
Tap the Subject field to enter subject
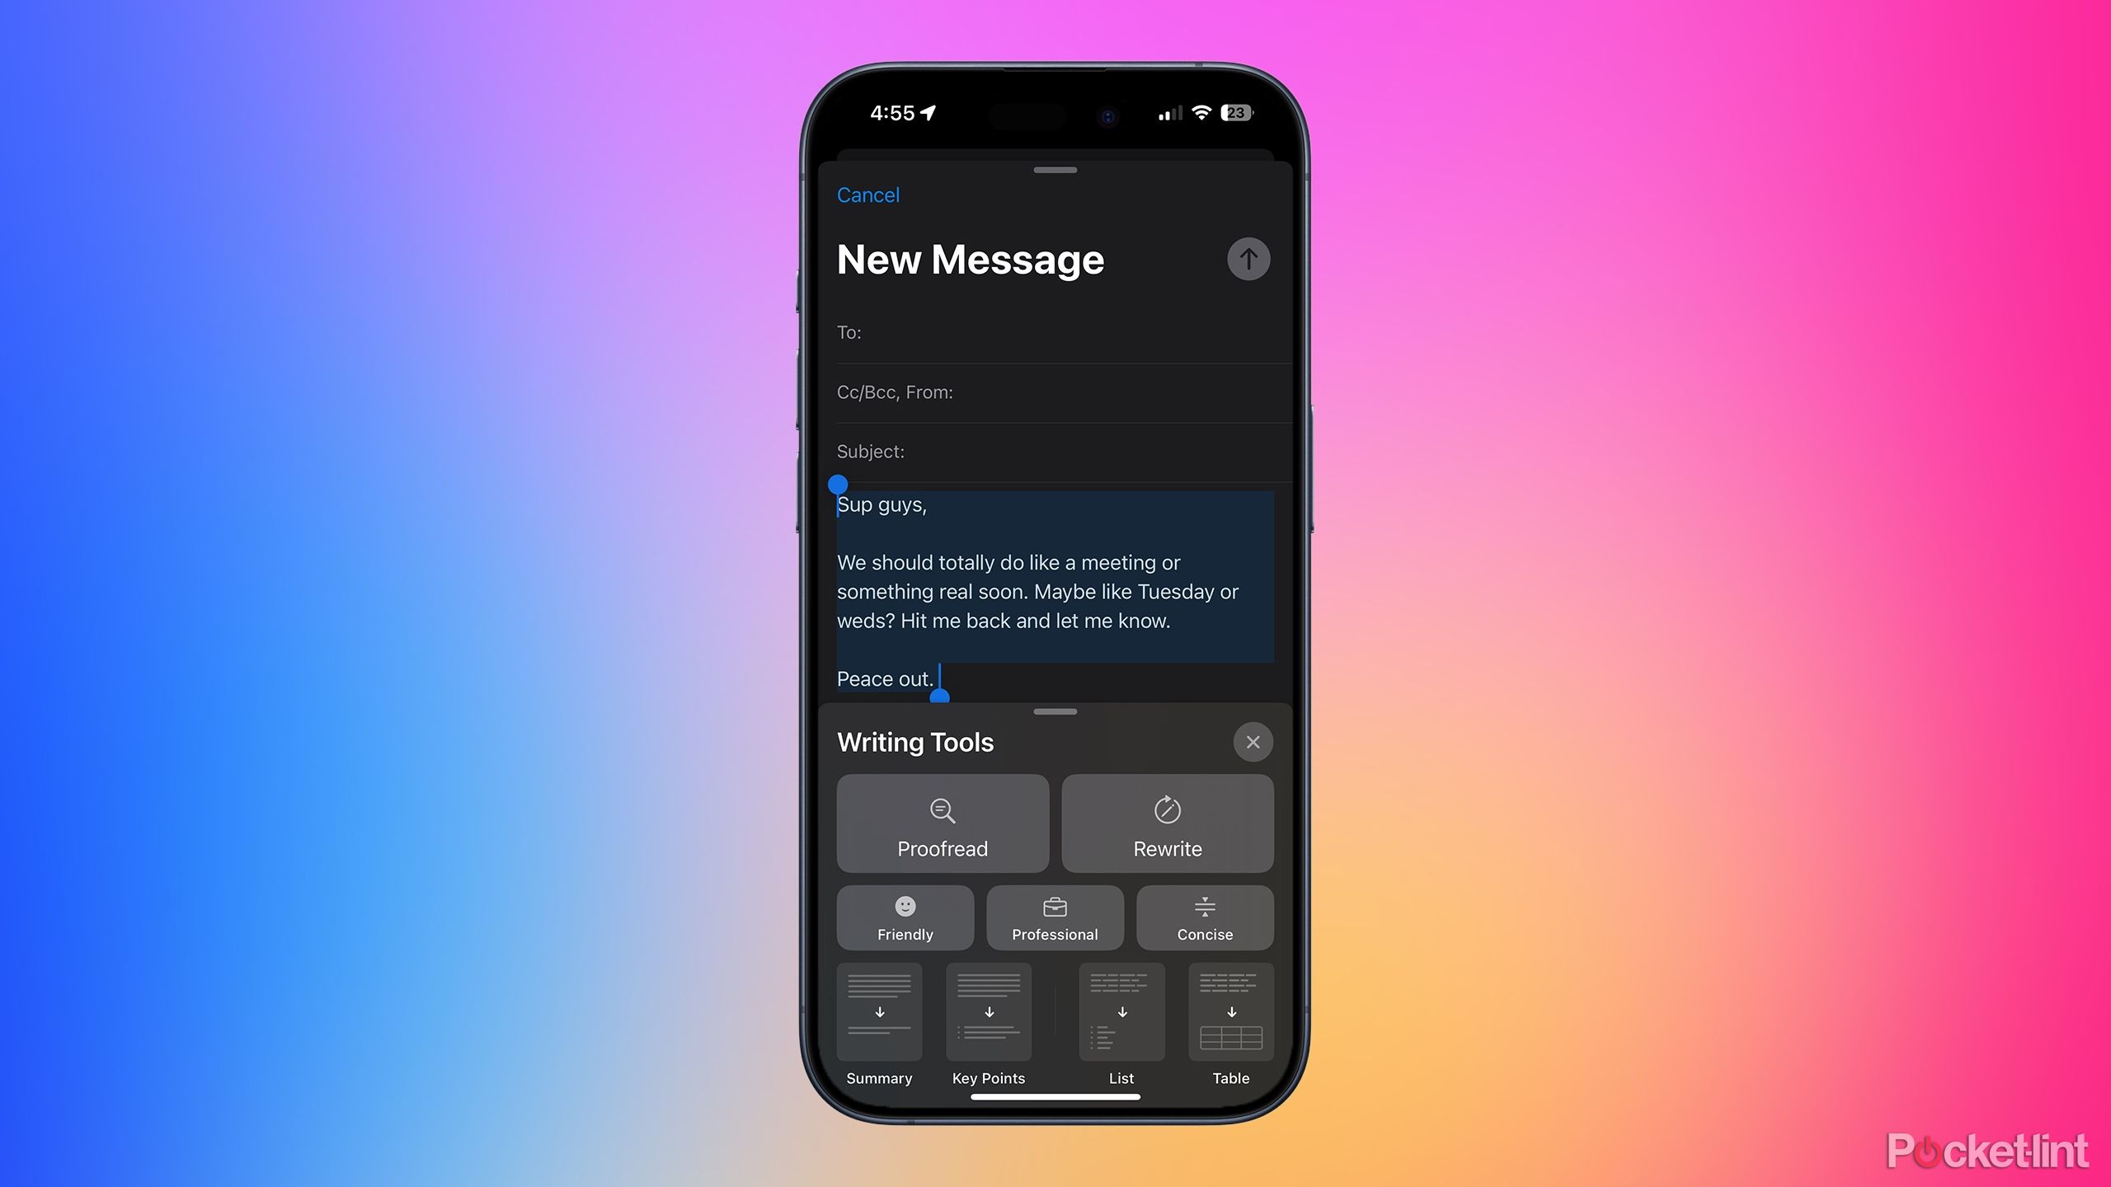pyautogui.click(x=1055, y=451)
